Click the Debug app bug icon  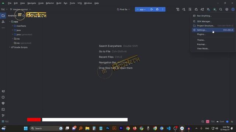click(157, 9)
